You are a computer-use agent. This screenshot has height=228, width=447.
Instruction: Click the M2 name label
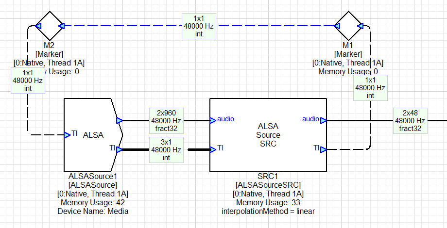pyautogui.click(x=49, y=45)
